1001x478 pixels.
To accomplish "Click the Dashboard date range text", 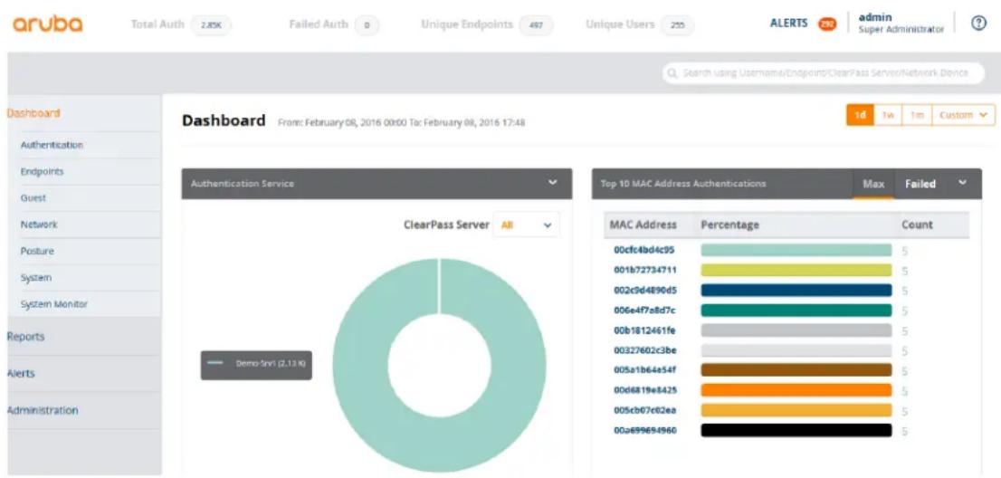I will [402, 122].
